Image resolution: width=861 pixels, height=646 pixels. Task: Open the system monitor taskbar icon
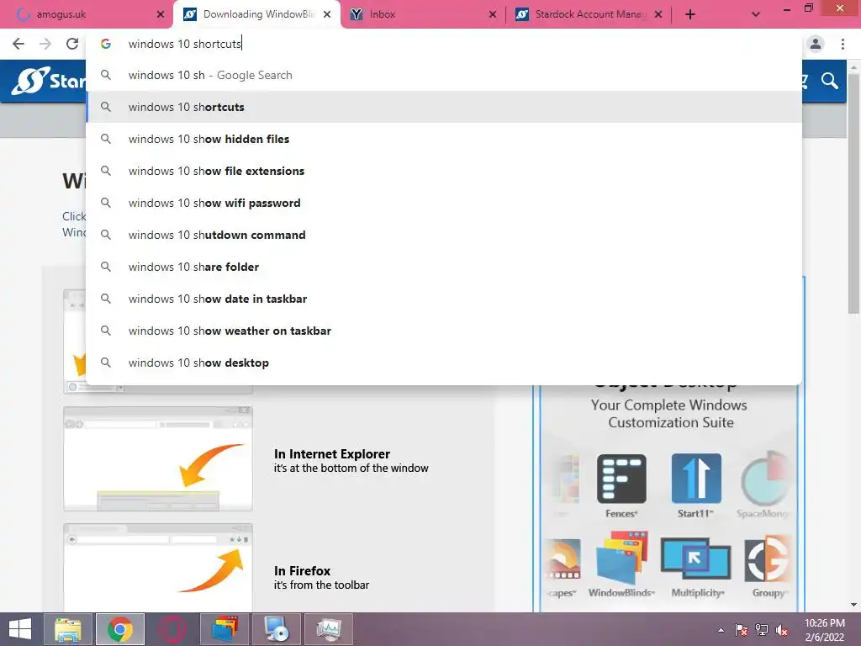329,629
